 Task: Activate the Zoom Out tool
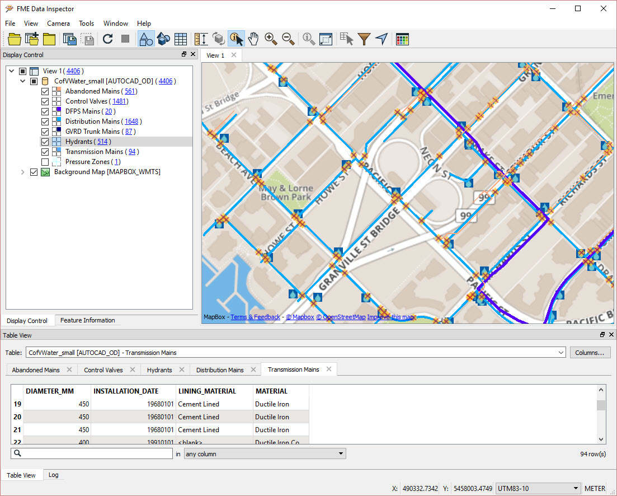pos(288,39)
